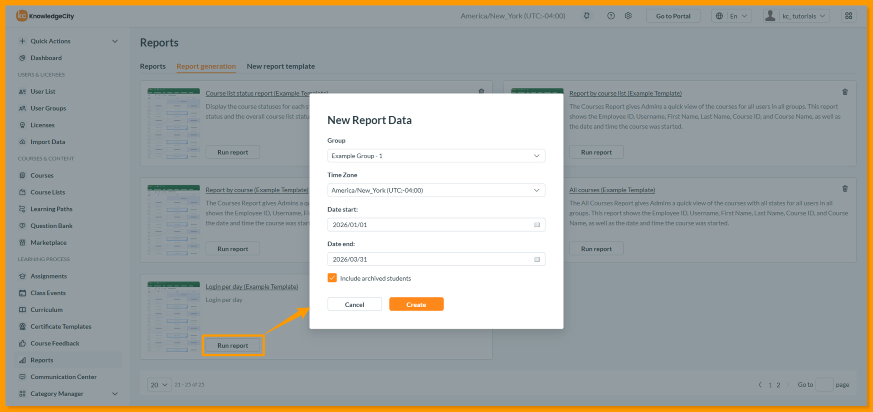873x412 pixels.
Task: Open Date start calendar picker icon
Action: tap(537, 225)
